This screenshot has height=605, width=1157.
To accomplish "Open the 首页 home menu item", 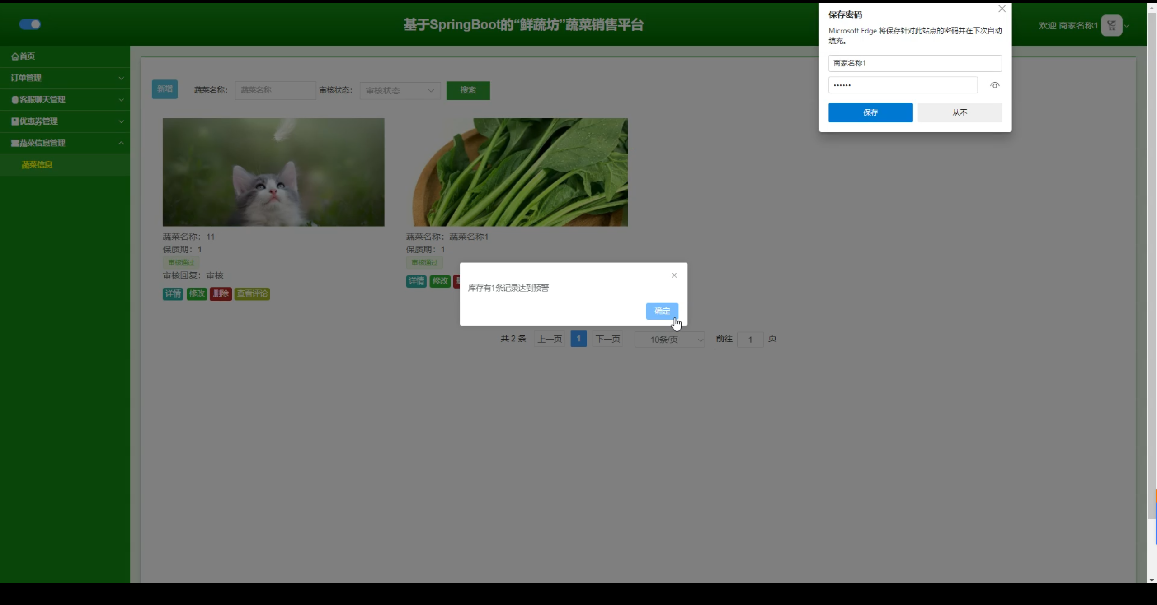I will [24, 56].
